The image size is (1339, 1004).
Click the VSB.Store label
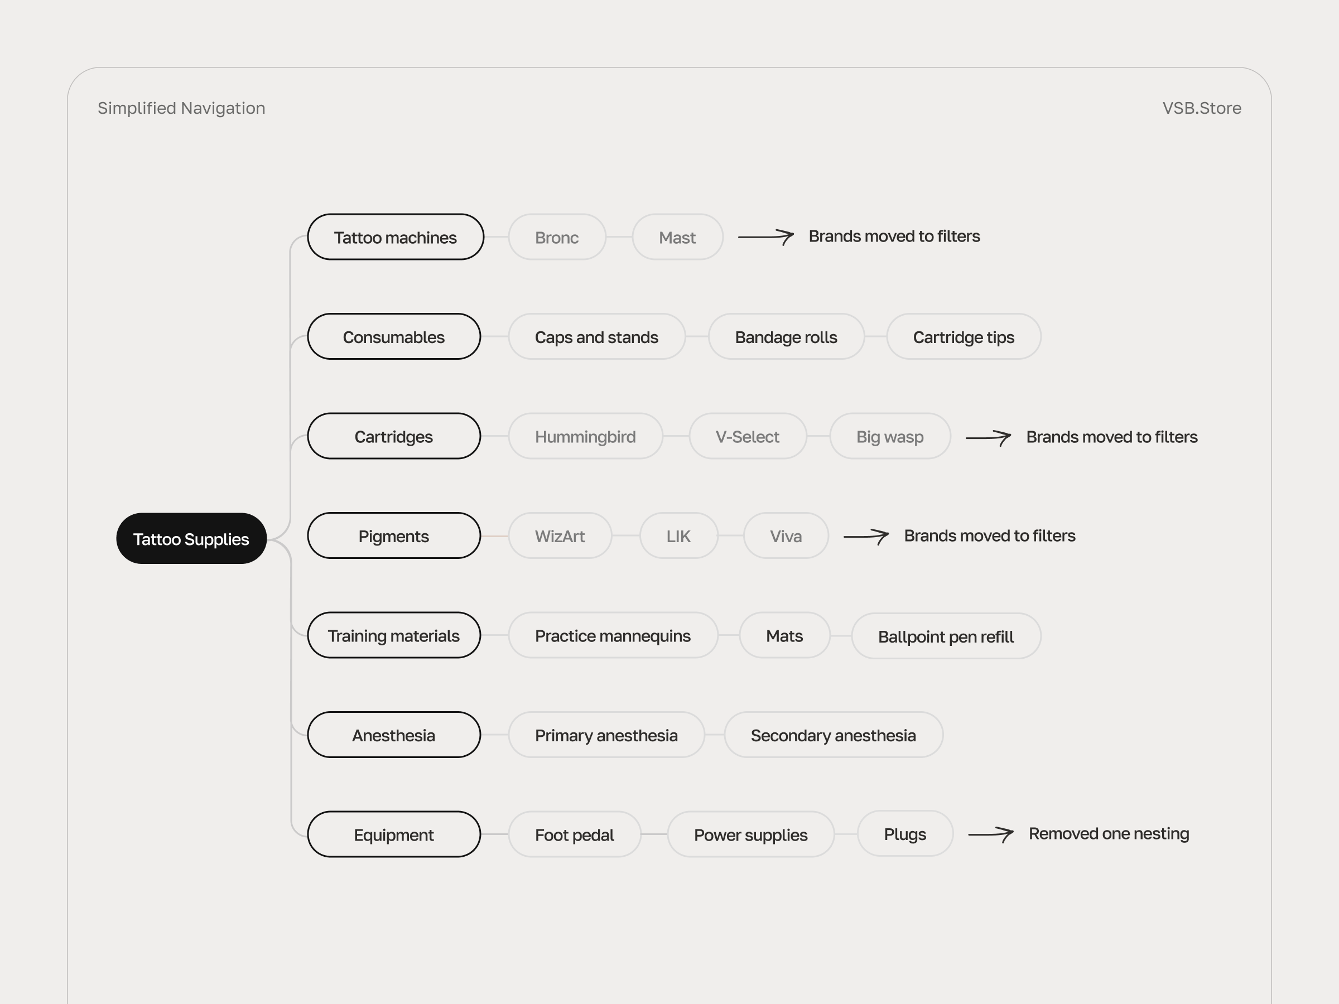[1202, 108]
